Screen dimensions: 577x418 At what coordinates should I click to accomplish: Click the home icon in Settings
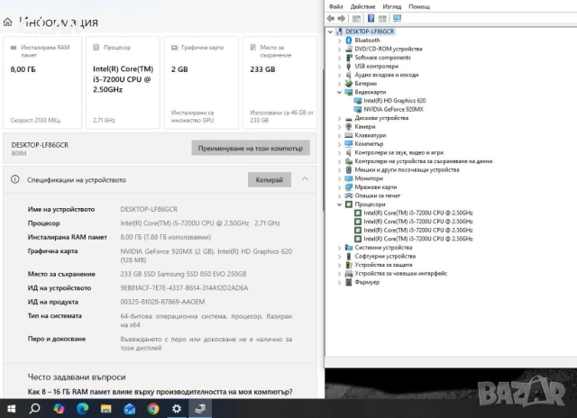coord(8,23)
